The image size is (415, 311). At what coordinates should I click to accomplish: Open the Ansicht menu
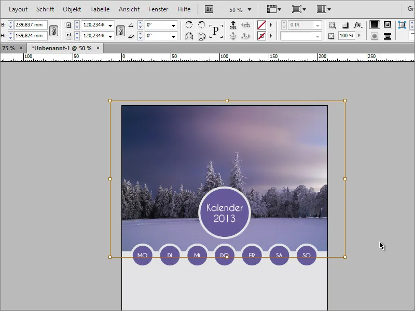[x=129, y=9]
